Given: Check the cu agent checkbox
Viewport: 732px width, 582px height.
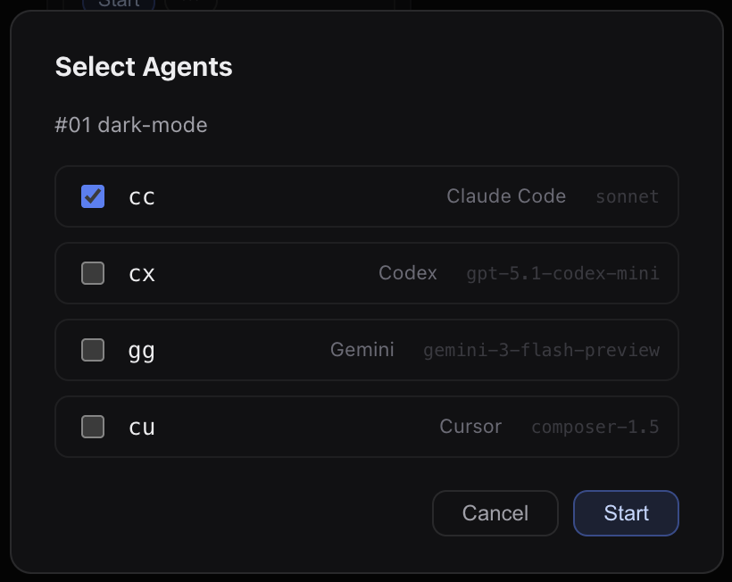Looking at the screenshot, I should (93, 427).
